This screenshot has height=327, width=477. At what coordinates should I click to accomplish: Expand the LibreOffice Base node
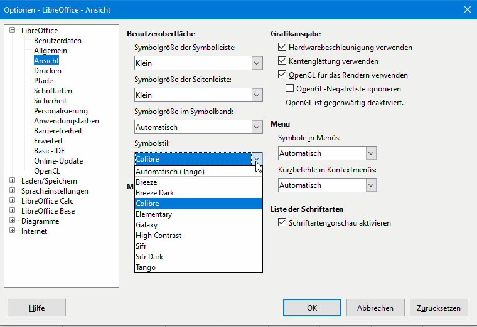pos(12,210)
